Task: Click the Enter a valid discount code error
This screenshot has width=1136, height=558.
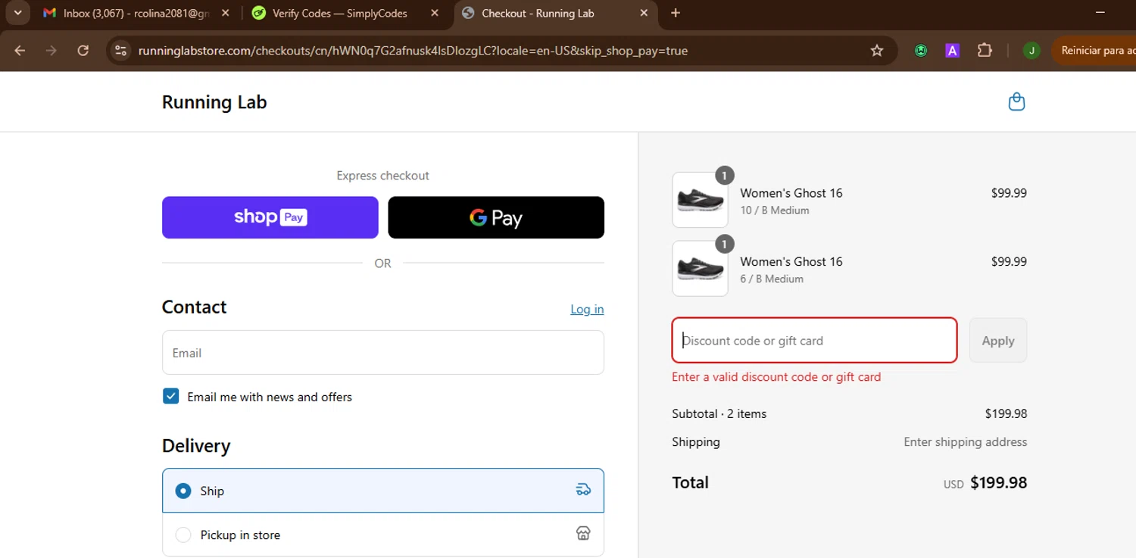Action: pyautogui.click(x=776, y=376)
